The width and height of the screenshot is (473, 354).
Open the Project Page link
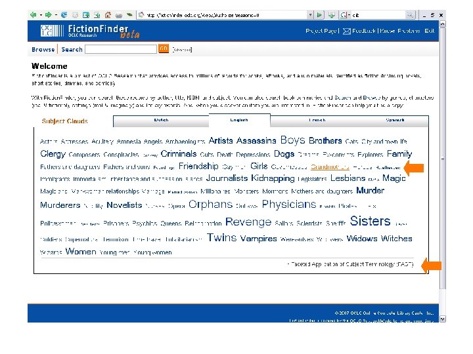click(321, 31)
